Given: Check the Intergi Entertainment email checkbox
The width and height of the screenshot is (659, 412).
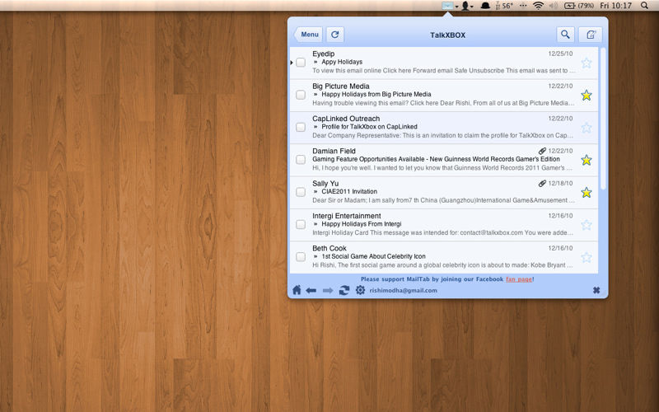Looking at the screenshot, I should (301, 224).
